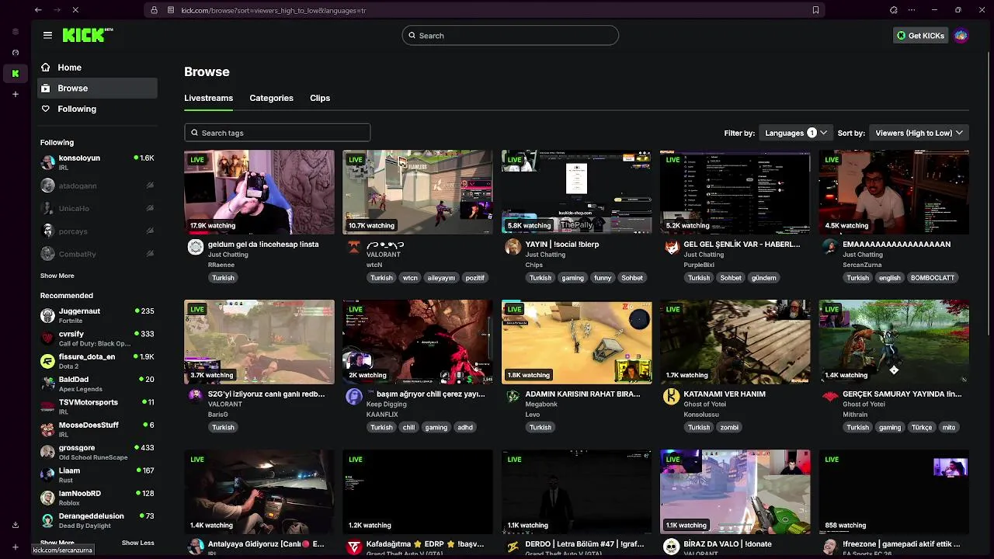Switch to the Livestreams tab
994x559 pixels.
click(208, 98)
